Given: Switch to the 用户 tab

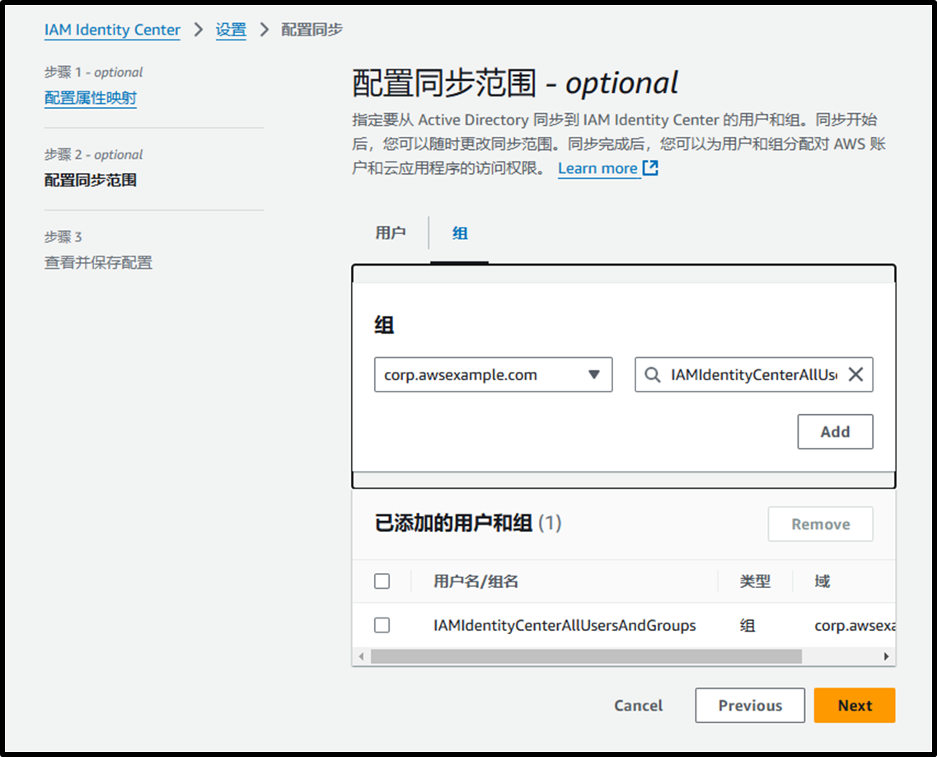Looking at the screenshot, I should pos(391,233).
